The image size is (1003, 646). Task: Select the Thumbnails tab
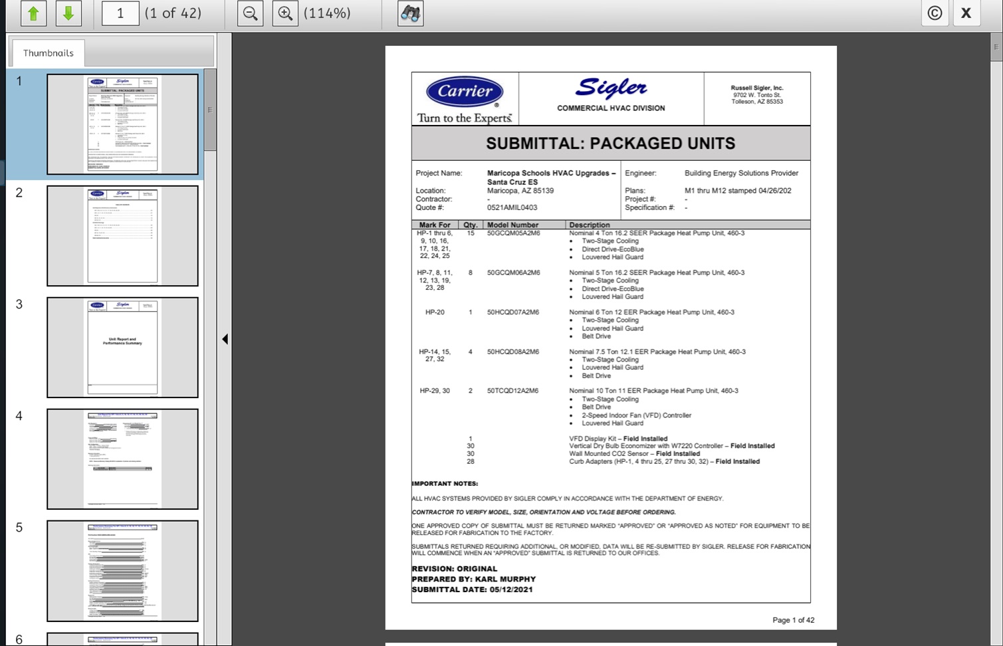tap(48, 53)
